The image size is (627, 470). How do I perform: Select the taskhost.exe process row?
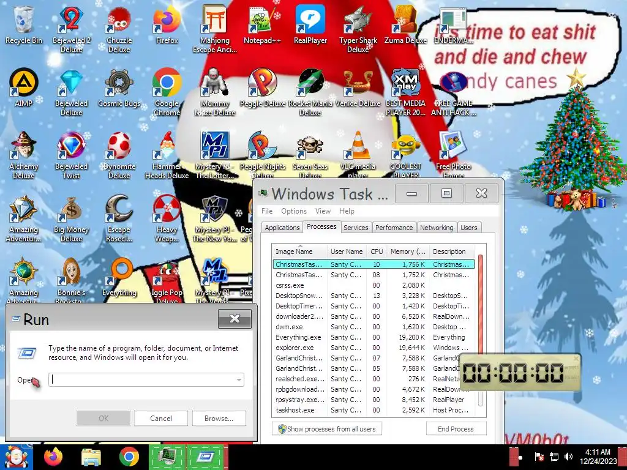pos(374,410)
